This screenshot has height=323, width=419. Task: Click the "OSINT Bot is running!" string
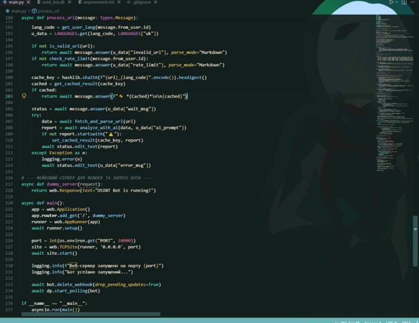126,191
